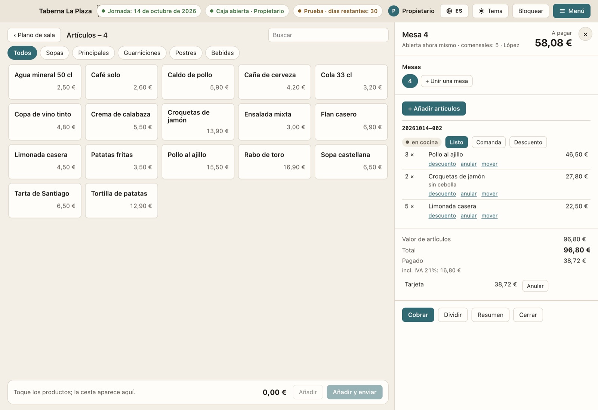Screen dimensions: 598x410
Task: Close the Mesa 4 panel
Action: (x=585, y=34)
